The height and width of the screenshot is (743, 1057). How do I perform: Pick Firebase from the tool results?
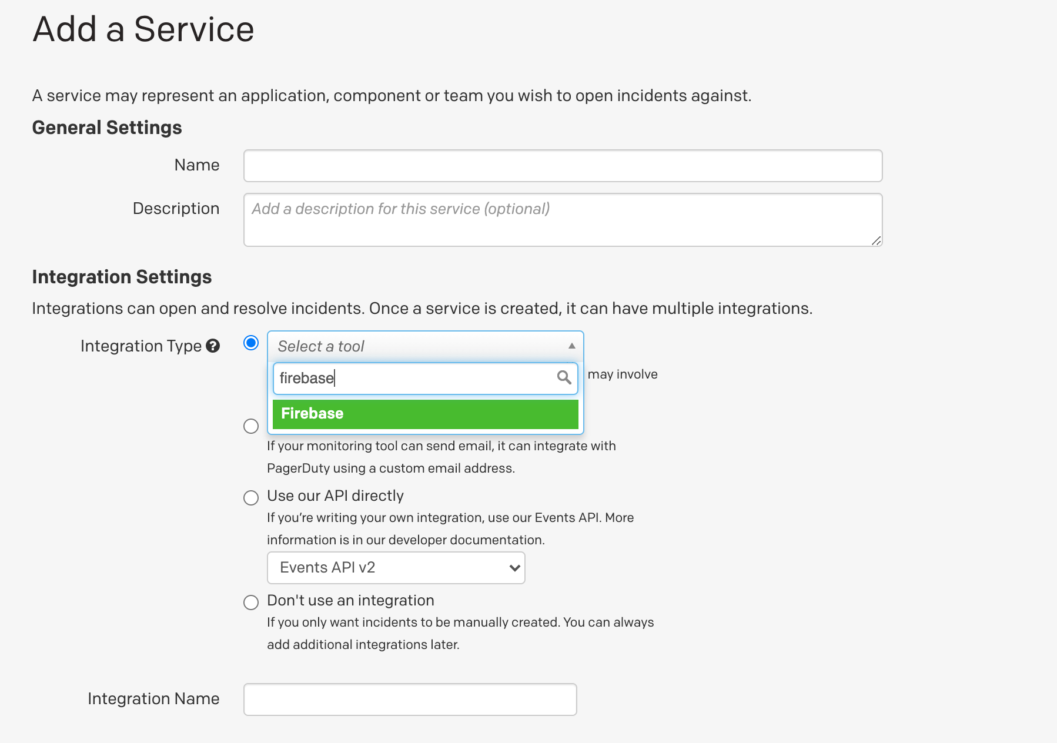coord(425,414)
